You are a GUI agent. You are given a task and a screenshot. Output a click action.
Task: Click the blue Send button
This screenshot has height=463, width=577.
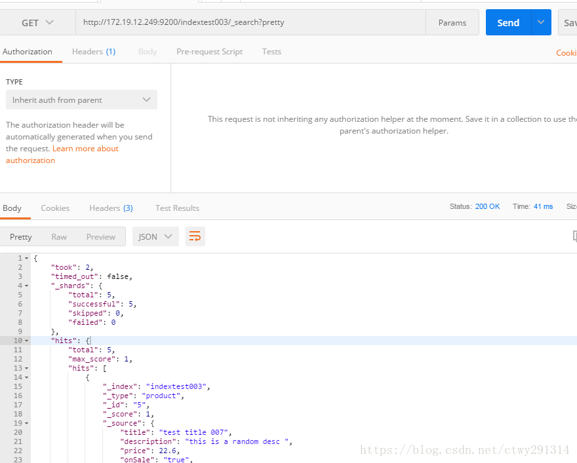click(x=509, y=22)
